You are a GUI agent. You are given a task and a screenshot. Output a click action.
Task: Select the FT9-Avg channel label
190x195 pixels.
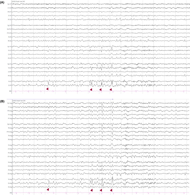tap(10, 111)
